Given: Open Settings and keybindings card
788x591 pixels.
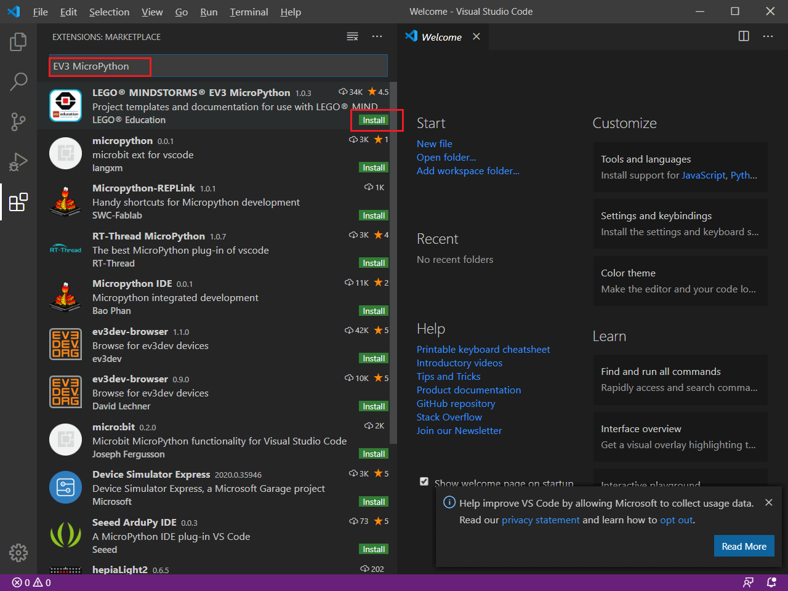Looking at the screenshot, I should 680,223.
